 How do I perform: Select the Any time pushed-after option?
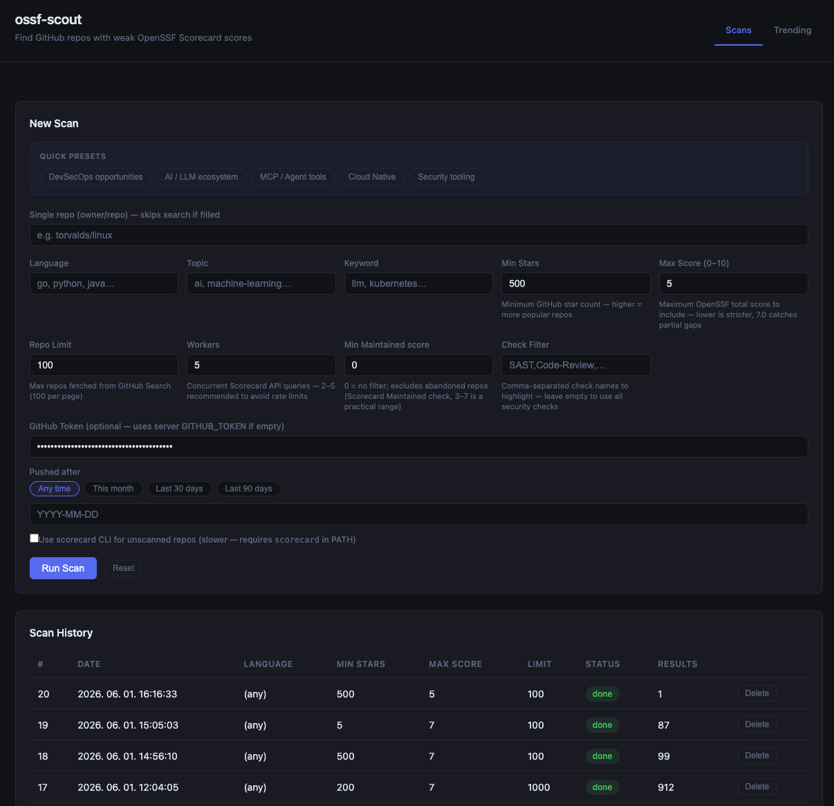[55, 489]
